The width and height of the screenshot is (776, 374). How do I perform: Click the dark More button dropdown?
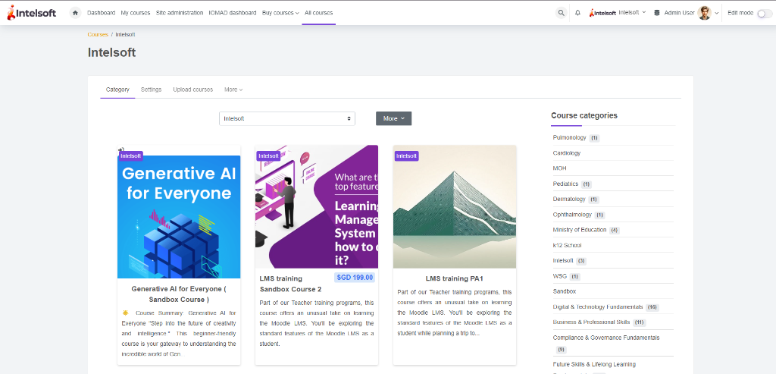tap(394, 118)
